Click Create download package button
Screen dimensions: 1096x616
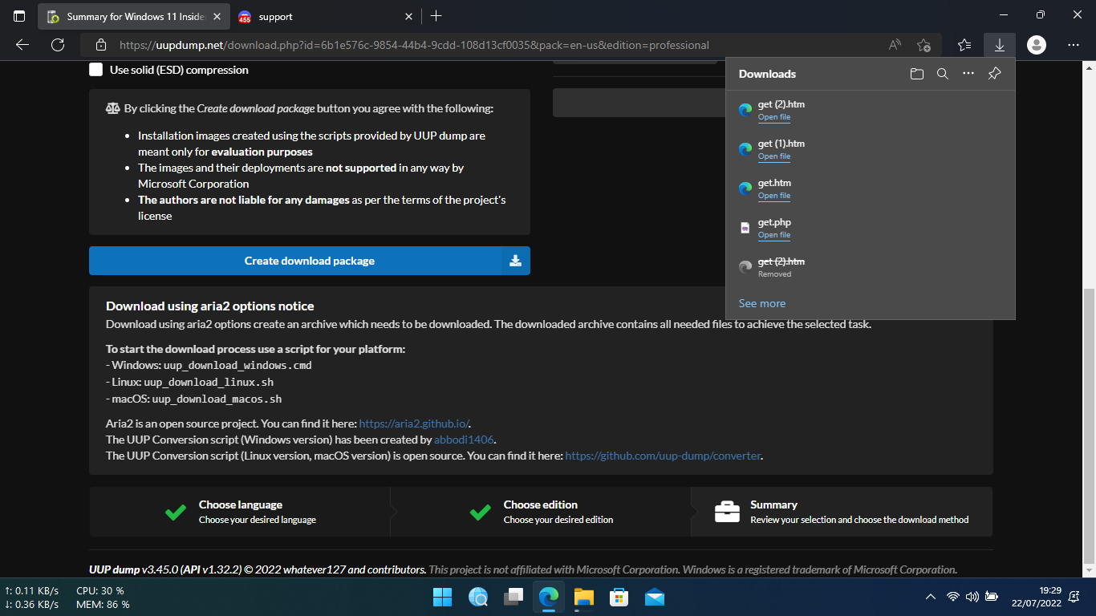coord(310,261)
